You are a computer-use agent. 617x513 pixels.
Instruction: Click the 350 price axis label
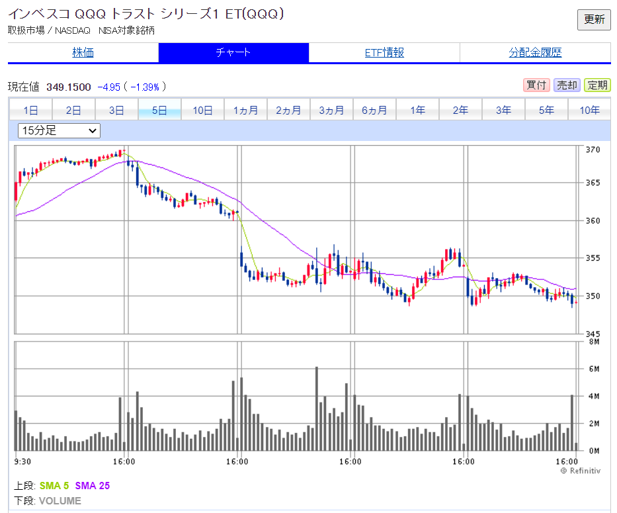pyautogui.click(x=593, y=296)
